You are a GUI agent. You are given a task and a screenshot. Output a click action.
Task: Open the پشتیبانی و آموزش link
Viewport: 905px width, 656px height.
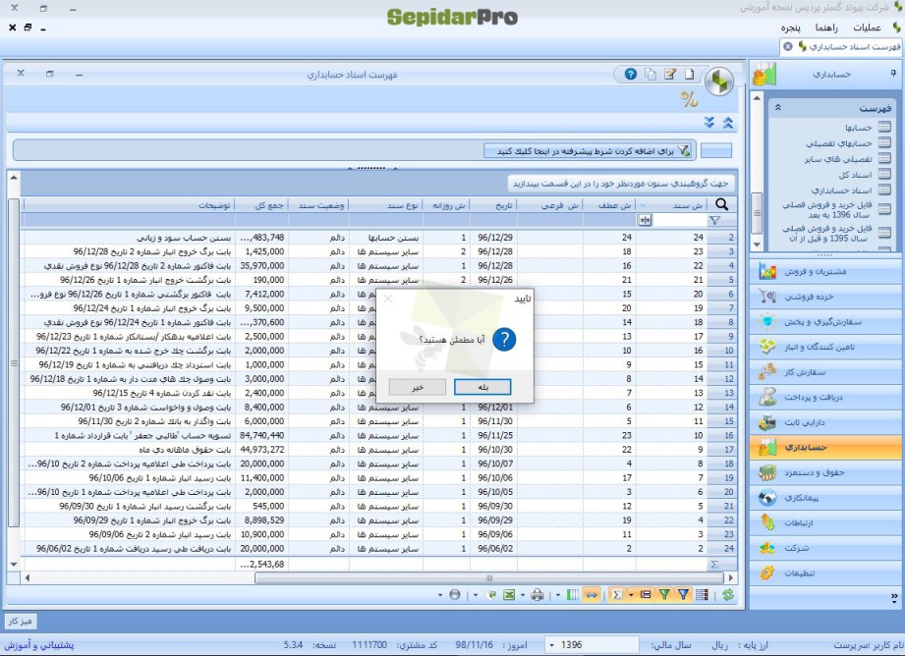coord(40,644)
